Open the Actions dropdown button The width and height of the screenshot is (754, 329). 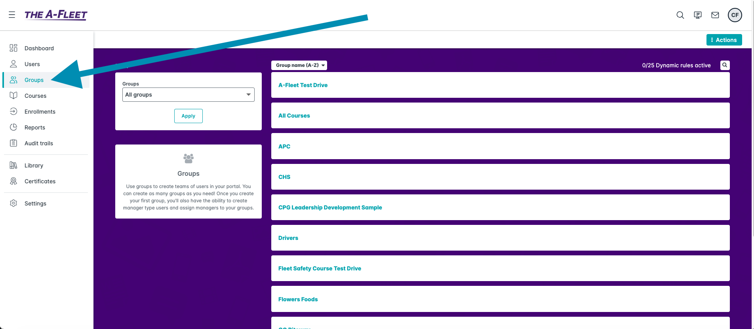[724, 40]
